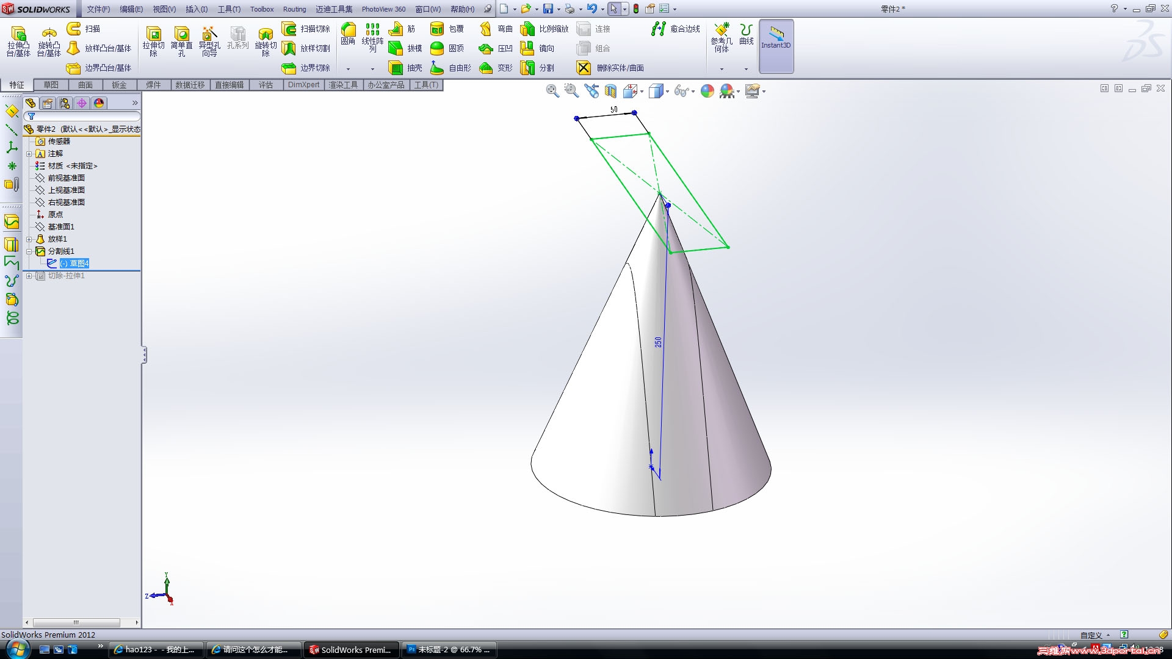Open the 插入(I) menu

pyautogui.click(x=196, y=9)
